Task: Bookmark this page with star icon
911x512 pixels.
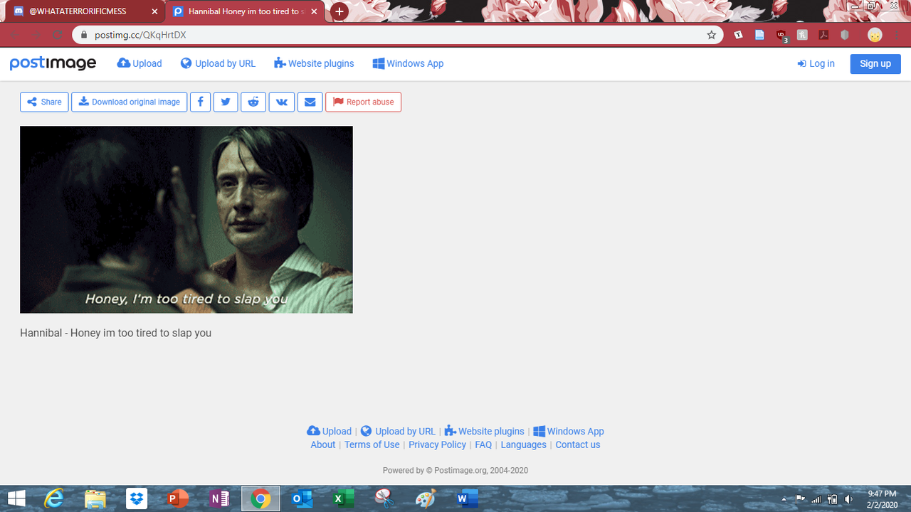Action: [x=711, y=35]
